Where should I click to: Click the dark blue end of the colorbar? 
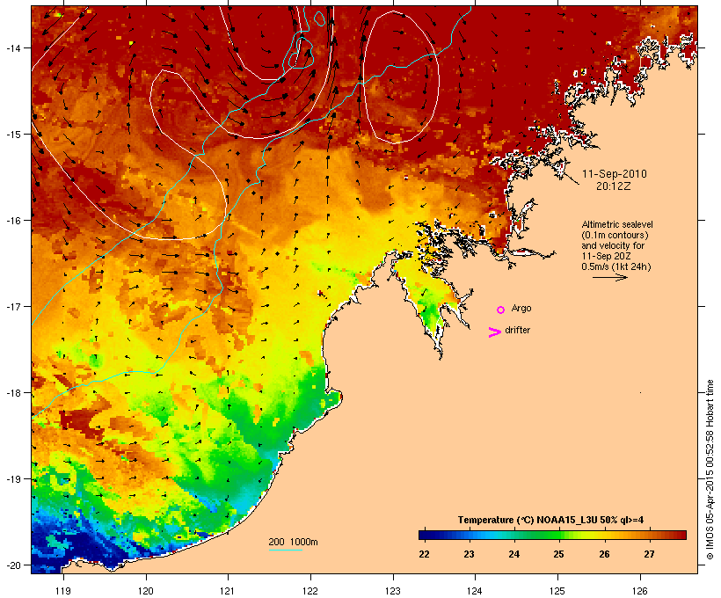tap(423, 535)
